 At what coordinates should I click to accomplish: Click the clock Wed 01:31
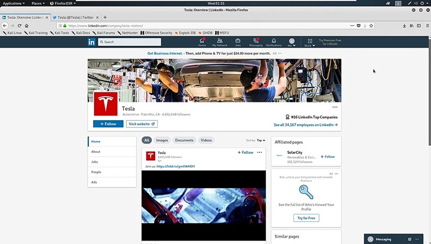pos(216,3)
